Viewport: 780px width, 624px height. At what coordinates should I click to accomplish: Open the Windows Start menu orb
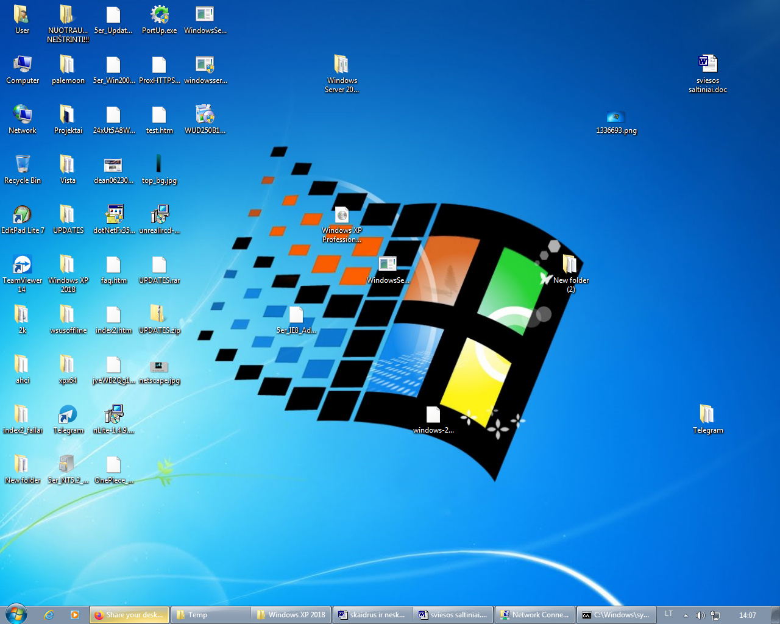[16, 614]
